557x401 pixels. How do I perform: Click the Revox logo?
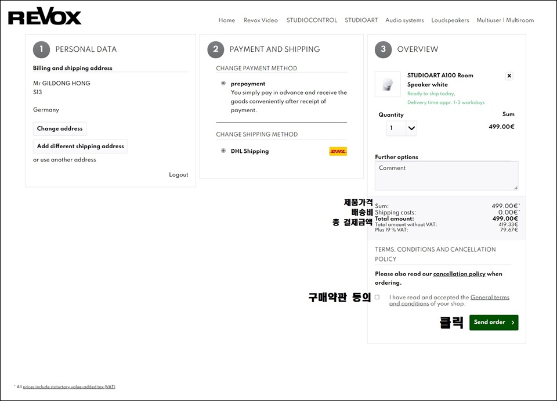(45, 16)
